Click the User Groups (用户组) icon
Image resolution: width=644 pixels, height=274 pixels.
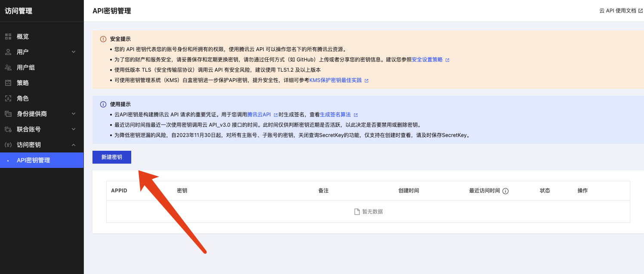(x=8, y=67)
